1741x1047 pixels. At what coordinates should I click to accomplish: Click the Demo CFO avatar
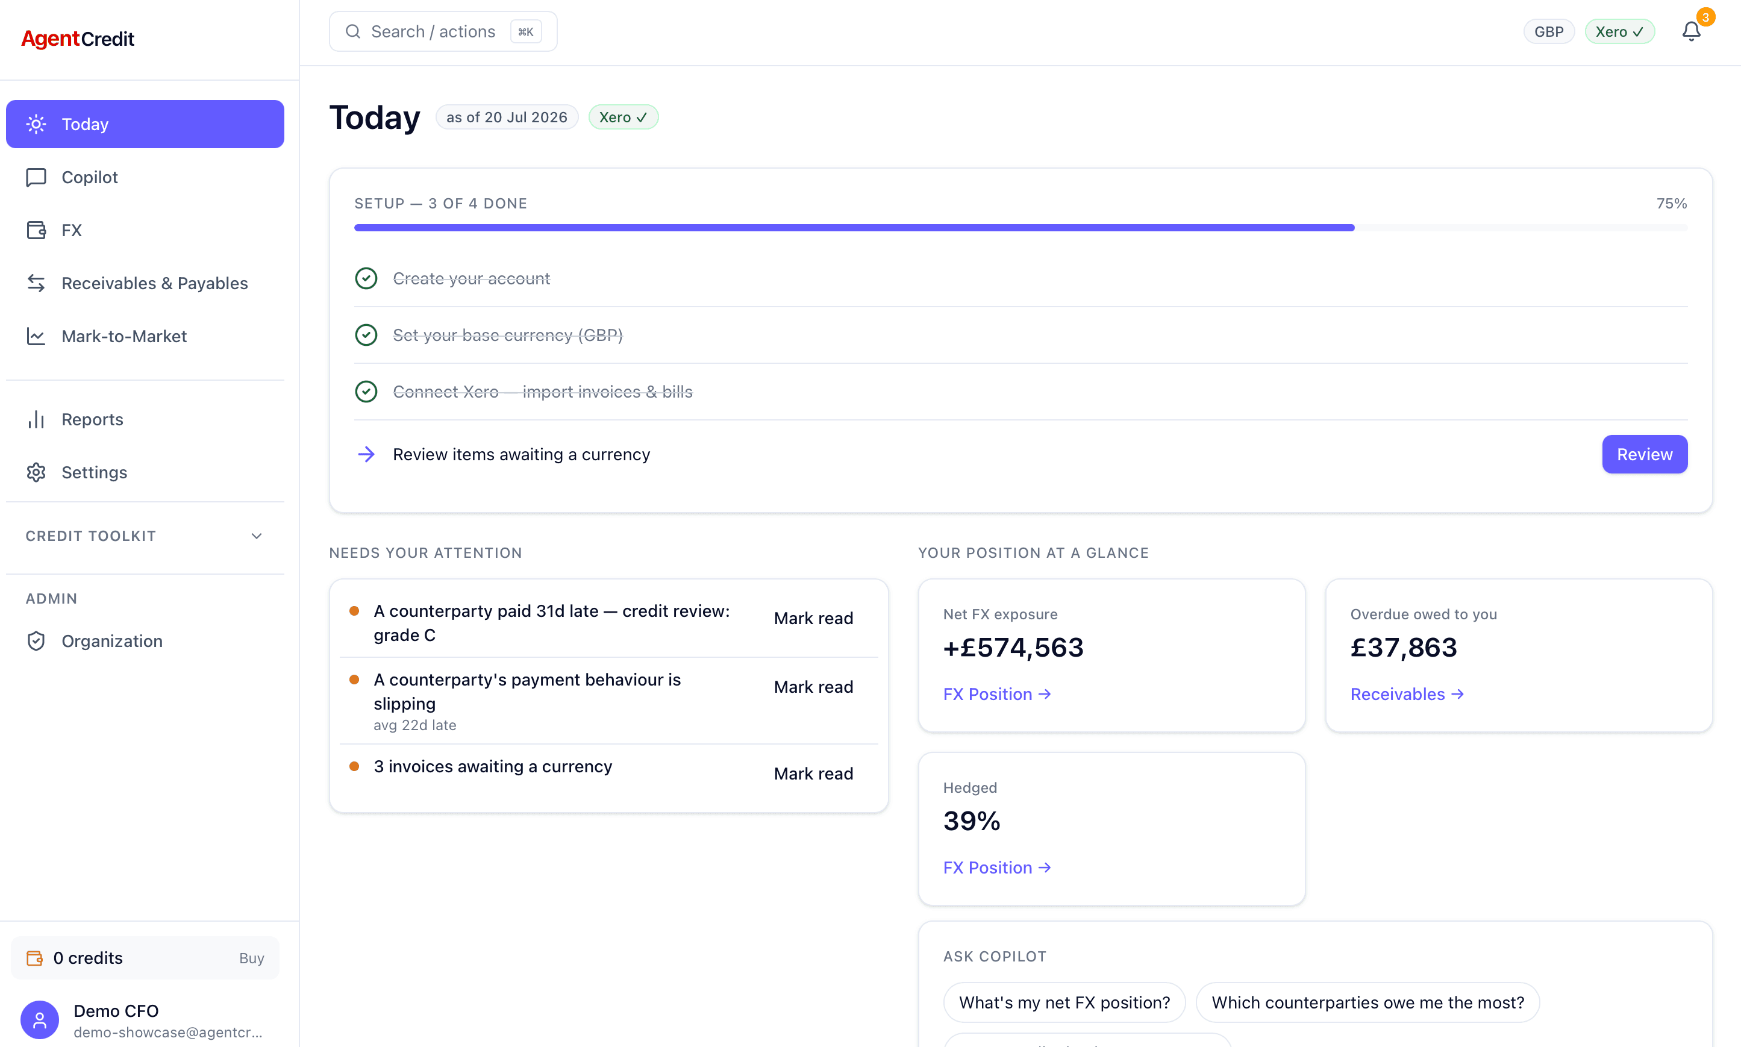coord(40,1019)
